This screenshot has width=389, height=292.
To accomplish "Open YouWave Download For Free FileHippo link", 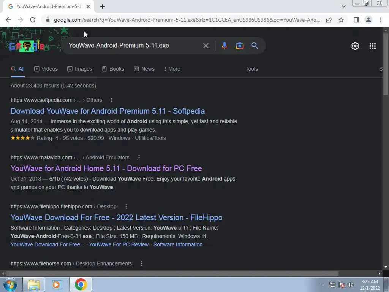I will tap(116, 217).
